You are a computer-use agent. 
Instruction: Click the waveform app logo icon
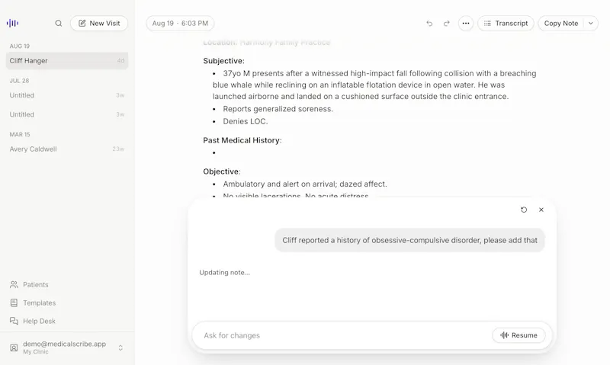click(x=12, y=24)
